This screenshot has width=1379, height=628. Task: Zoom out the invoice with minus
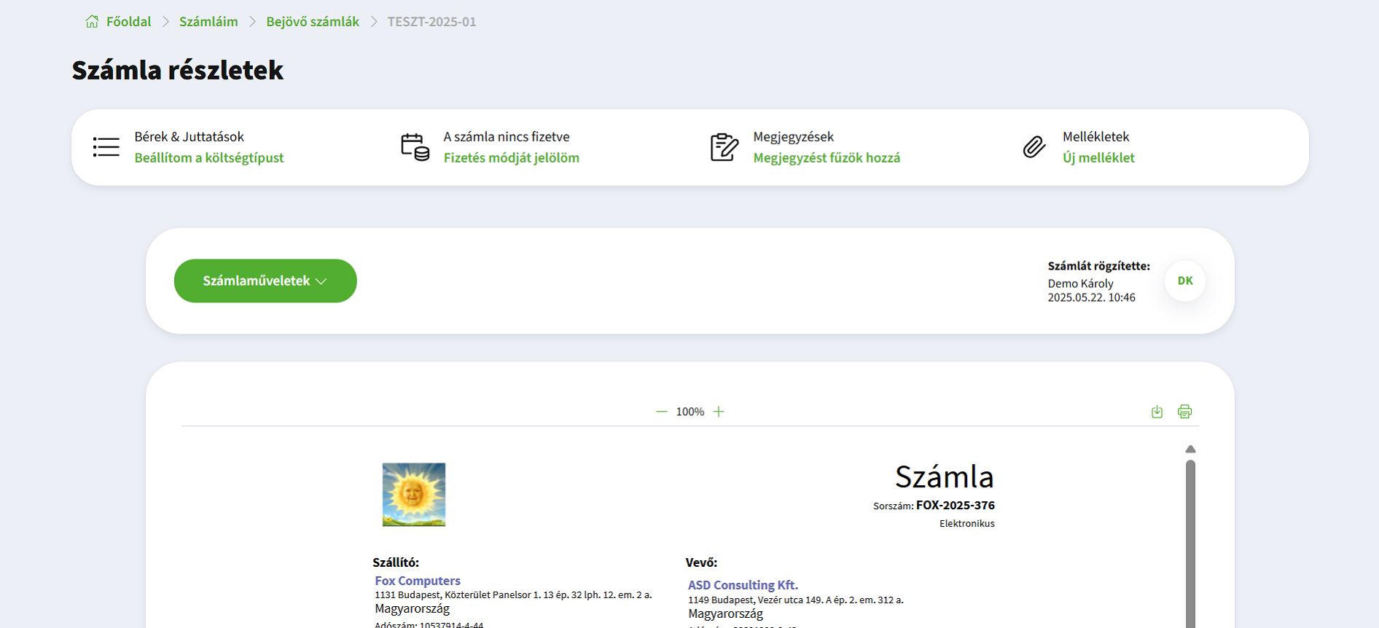click(x=661, y=412)
